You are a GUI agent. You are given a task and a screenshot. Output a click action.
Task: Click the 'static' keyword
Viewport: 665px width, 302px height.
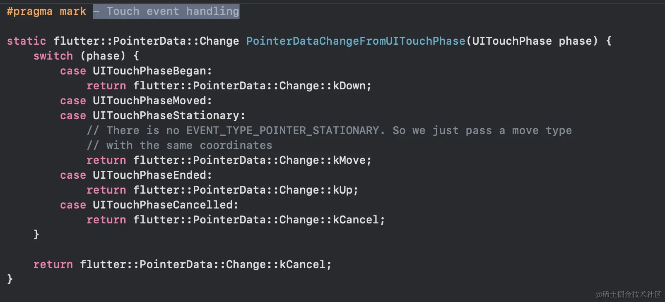pyautogui.click(x=27, y=41)
